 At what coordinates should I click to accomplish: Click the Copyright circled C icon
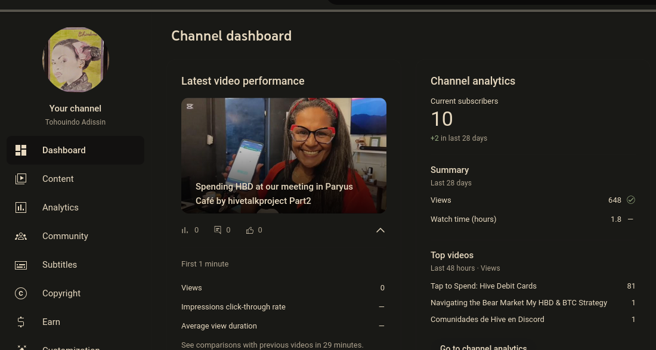click(21, 293)
